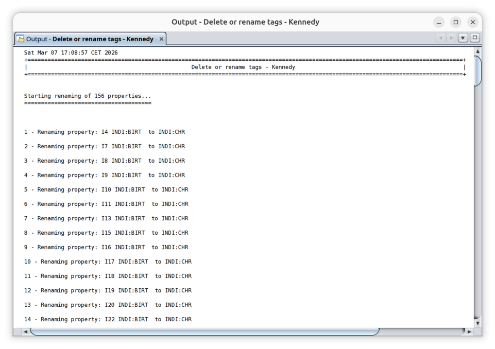Click the line renaming property I22
This screenshot has width=495, height=349.
point(108,320)
